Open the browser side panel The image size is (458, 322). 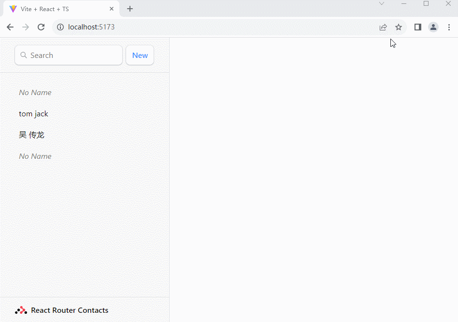pos(418,27)
